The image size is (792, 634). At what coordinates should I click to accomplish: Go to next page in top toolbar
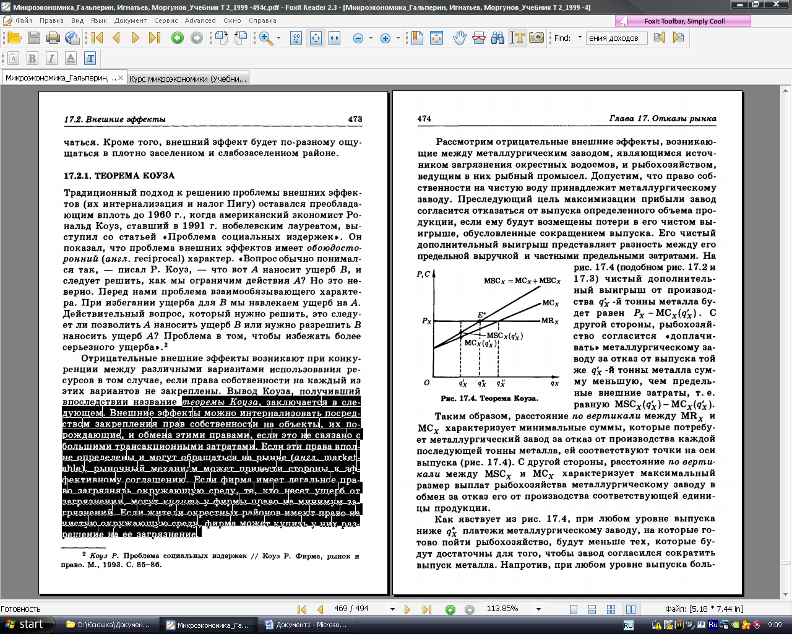[x=136, y=38]
